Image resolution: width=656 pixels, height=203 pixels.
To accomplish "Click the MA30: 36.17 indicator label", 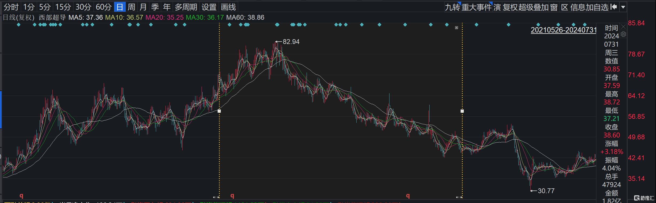I will (x=205, y=18).
